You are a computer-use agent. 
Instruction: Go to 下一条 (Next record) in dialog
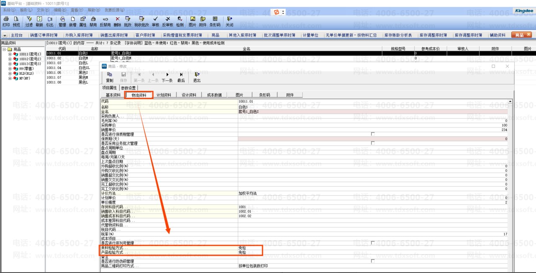coord(167,77)
